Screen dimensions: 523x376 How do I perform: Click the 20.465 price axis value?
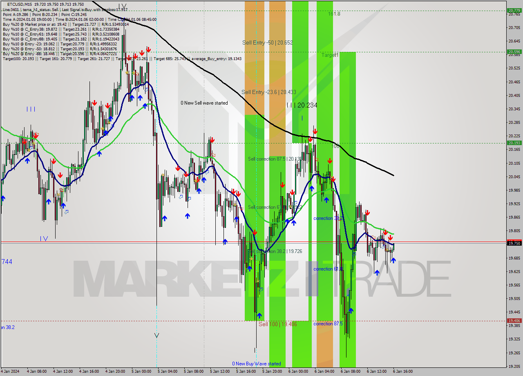point(514,82)
